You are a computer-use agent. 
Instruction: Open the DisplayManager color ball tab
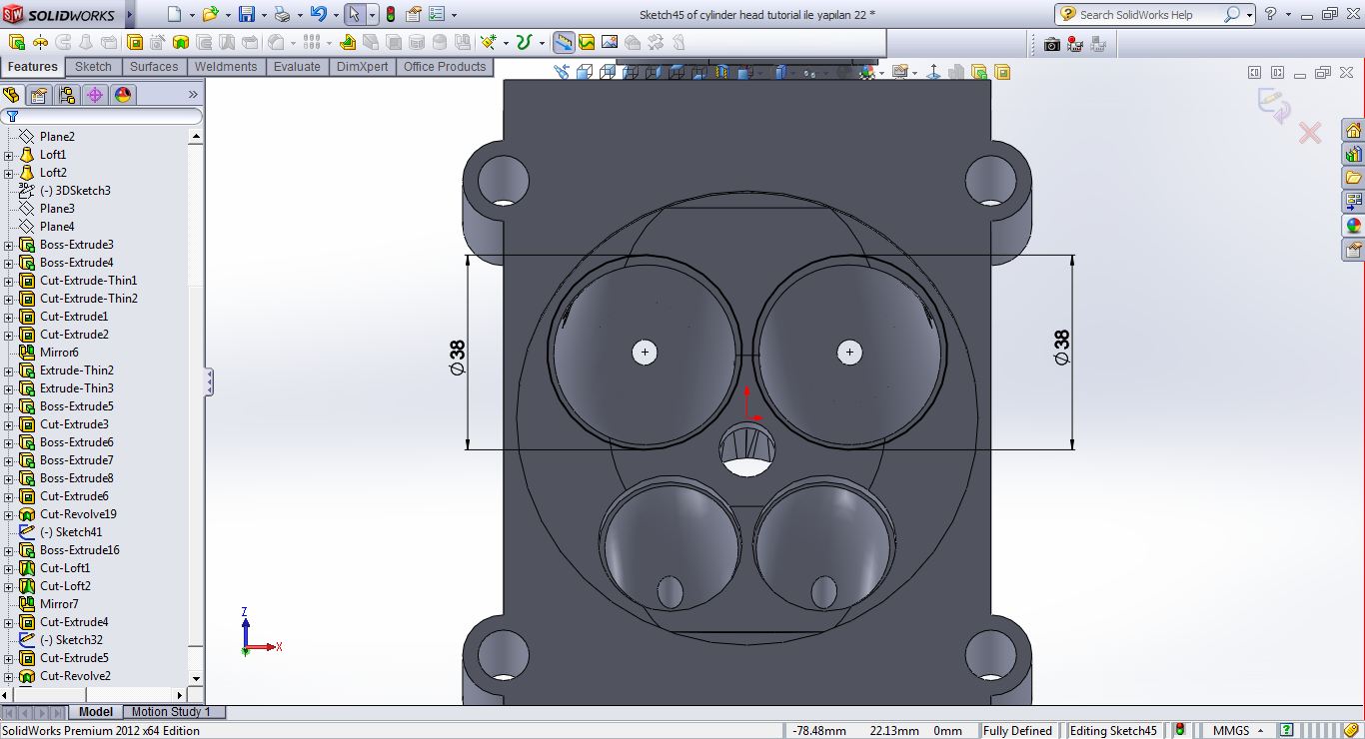[123, 95]
